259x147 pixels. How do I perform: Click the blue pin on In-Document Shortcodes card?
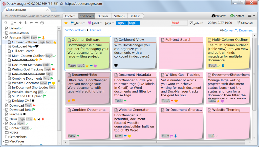point(176,136)
